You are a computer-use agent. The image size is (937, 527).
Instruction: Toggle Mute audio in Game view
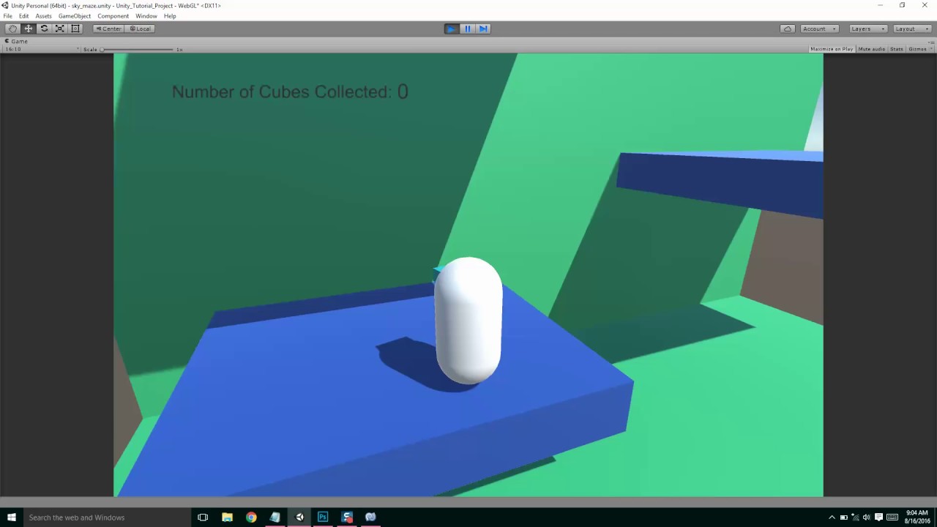(871, 49)
